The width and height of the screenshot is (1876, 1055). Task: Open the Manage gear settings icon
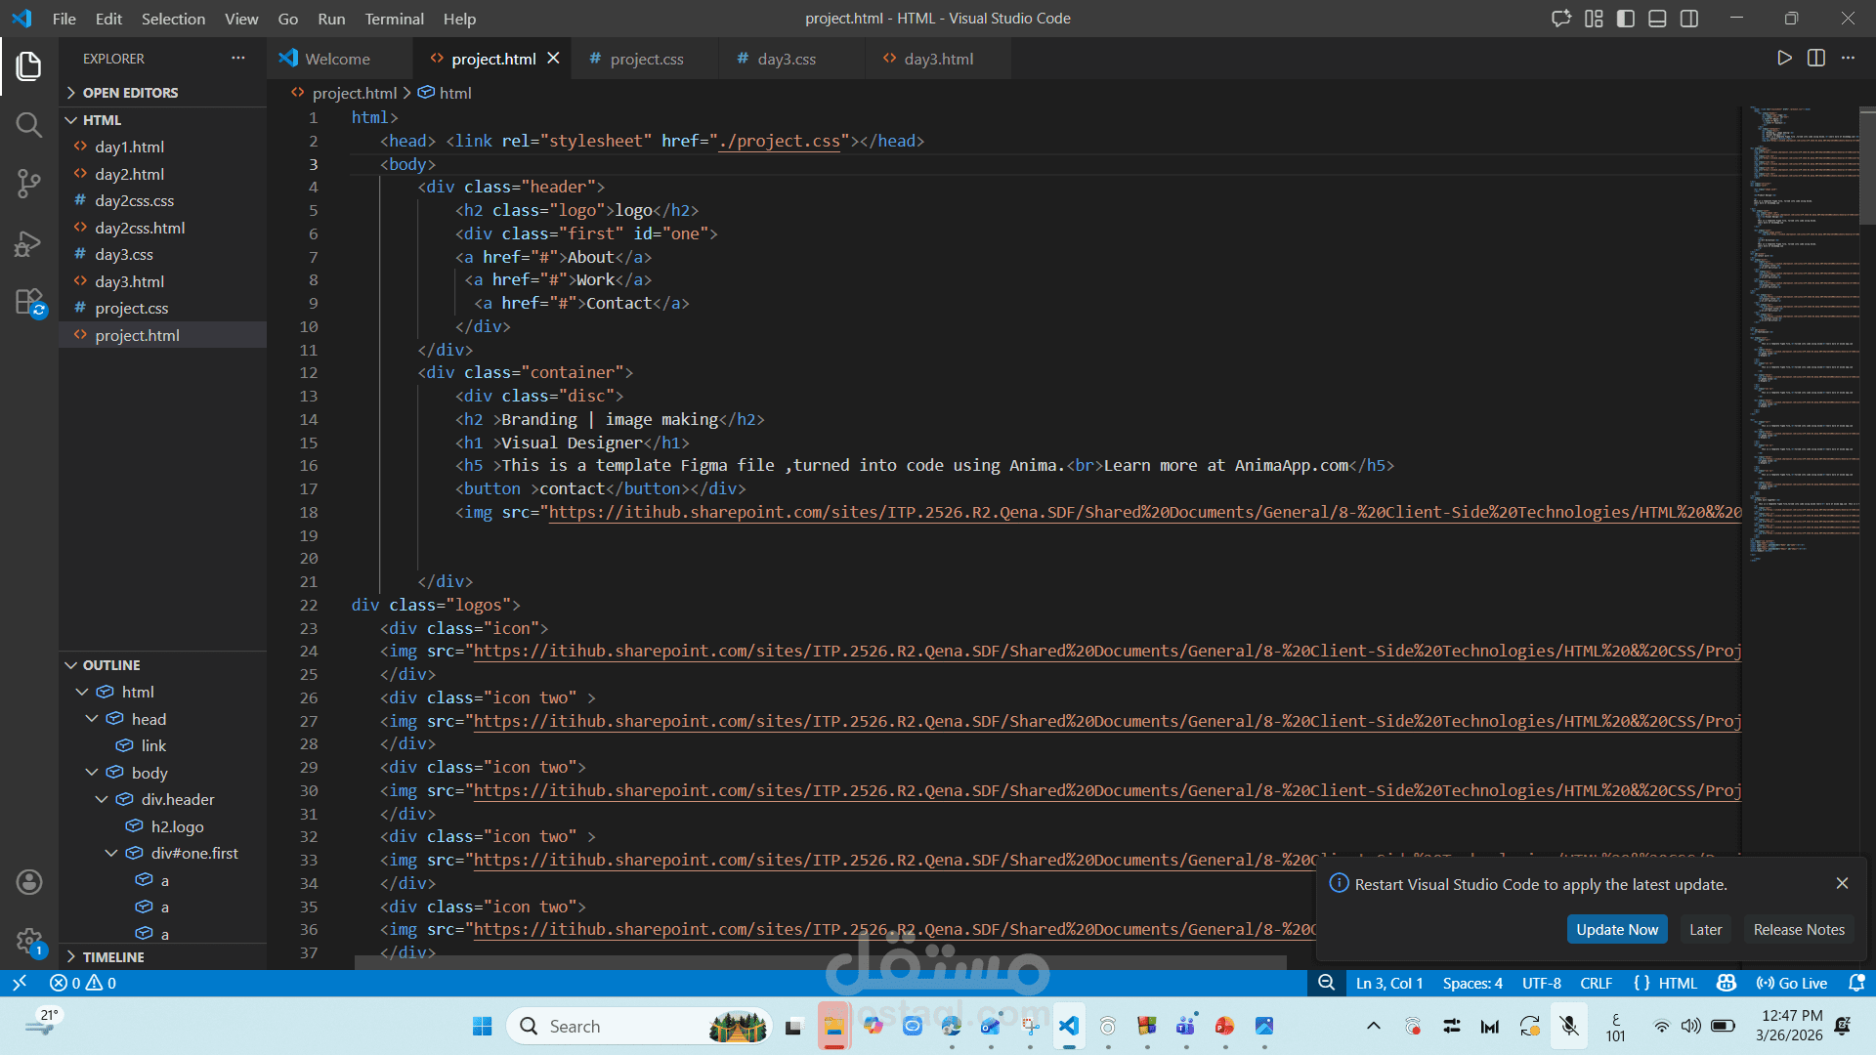tap(28, 942)
